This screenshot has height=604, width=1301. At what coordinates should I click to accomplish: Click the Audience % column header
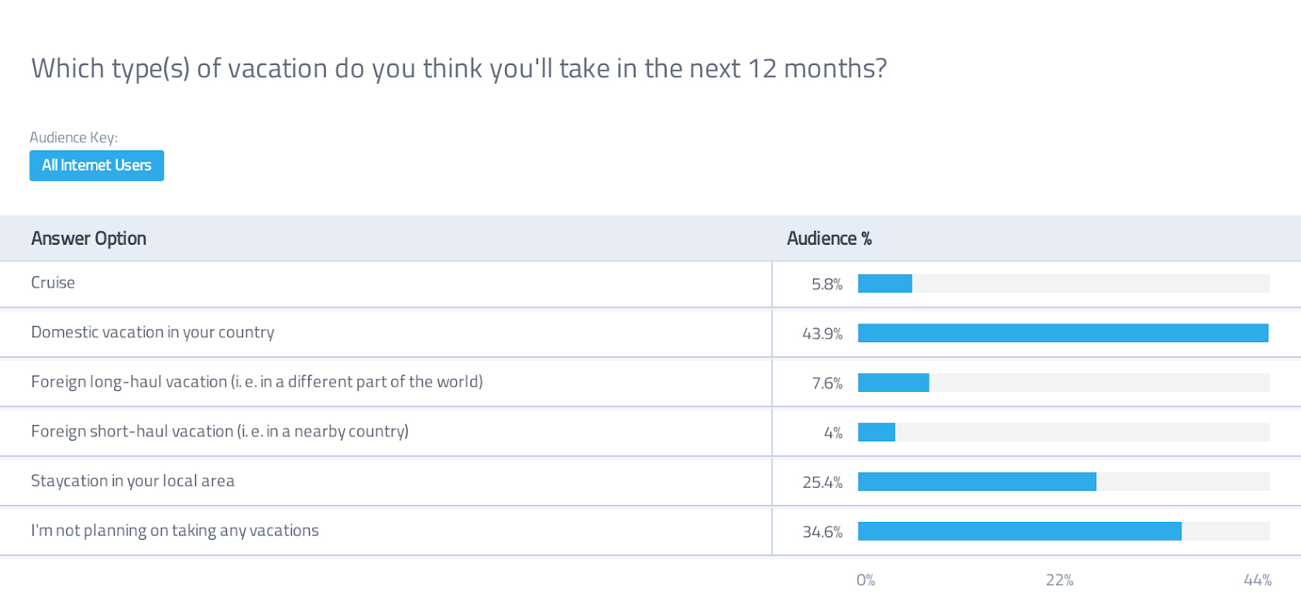(829, 238)
